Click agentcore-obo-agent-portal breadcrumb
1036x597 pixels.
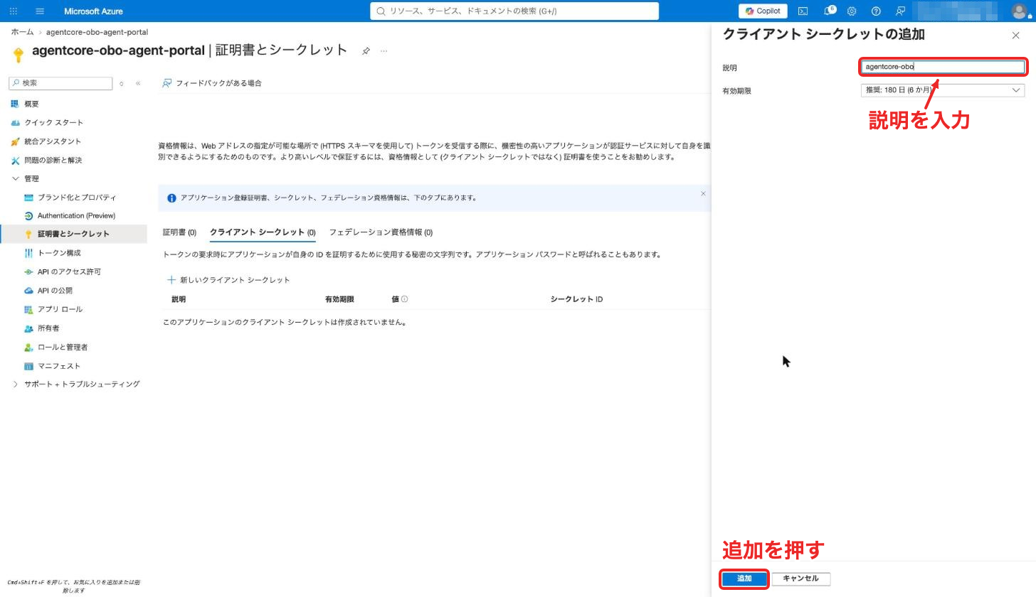coord(97,32)
